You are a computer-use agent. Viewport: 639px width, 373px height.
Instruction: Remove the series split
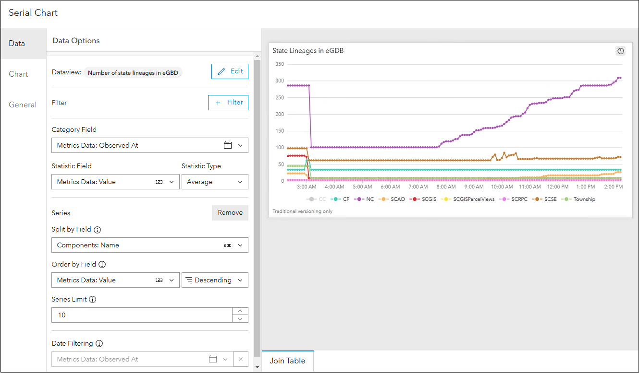(230, 212)
